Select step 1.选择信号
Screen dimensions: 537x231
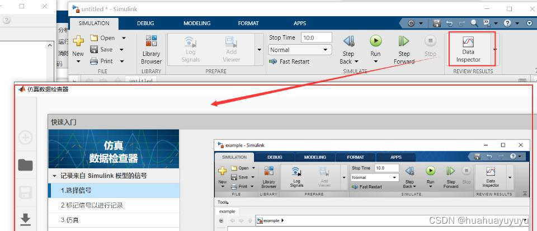114,191
